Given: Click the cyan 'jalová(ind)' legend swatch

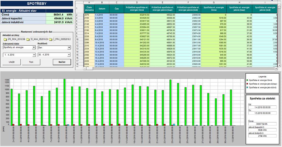Looking at the screenshot, I should click(x=247, y=87).
